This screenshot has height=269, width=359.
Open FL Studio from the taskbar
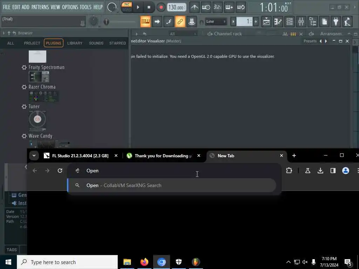tap(196, 262)
